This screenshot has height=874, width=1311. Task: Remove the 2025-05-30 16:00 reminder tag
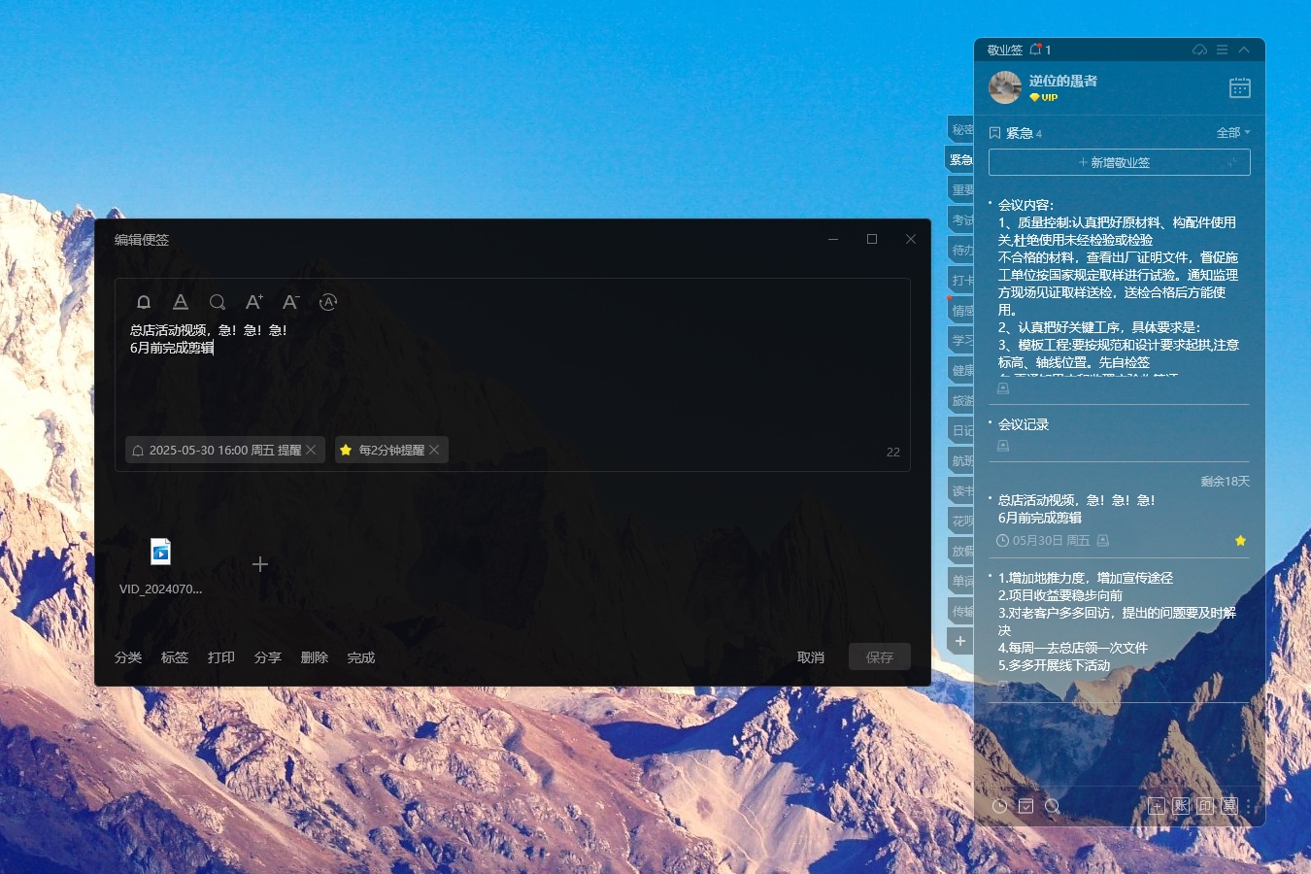tap(312, 450)
